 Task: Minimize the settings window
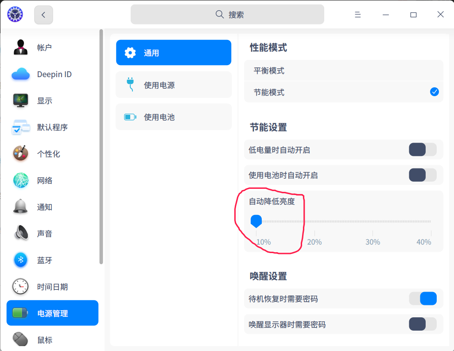tap(386, 15)
